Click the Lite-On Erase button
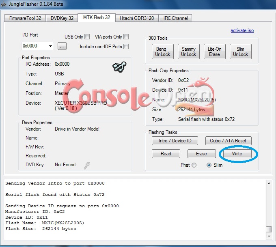 coord(215,52)
